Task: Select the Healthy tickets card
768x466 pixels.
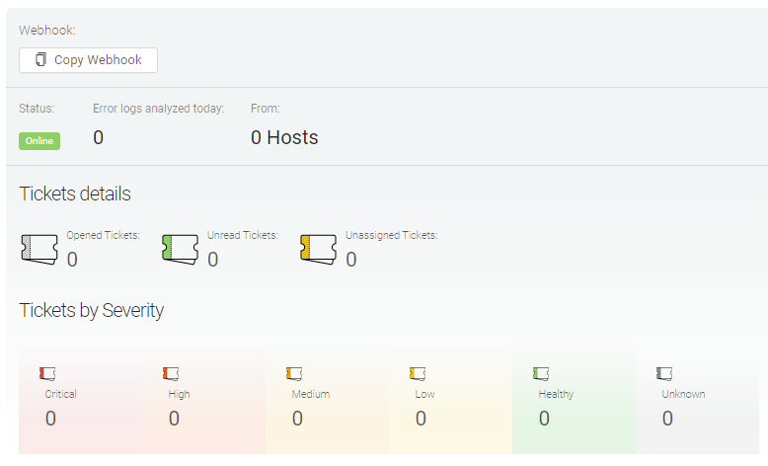Action: coord(574,405)
